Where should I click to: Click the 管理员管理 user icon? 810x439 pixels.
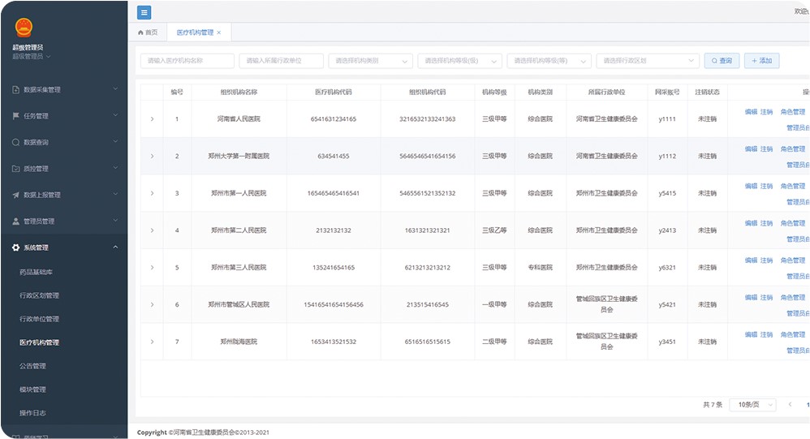click(x=15, y=221)
